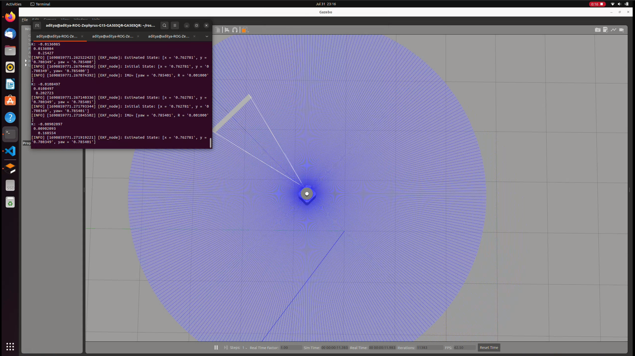Close the first terminal tab
The height and width of the screenshot is (356, 635).
[82, 36]
